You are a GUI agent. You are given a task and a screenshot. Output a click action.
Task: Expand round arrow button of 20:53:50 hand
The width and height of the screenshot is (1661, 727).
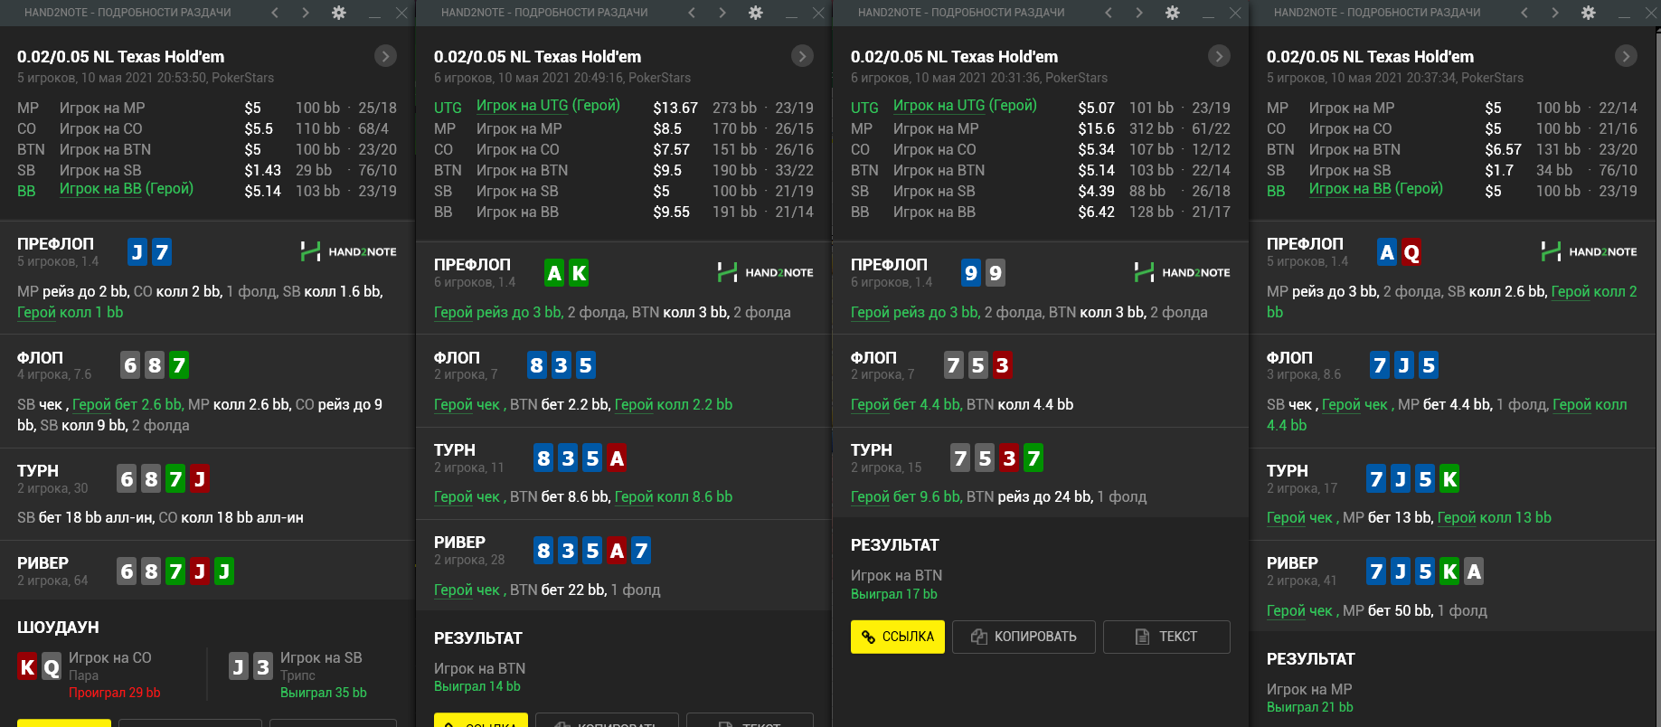point(385,56)
